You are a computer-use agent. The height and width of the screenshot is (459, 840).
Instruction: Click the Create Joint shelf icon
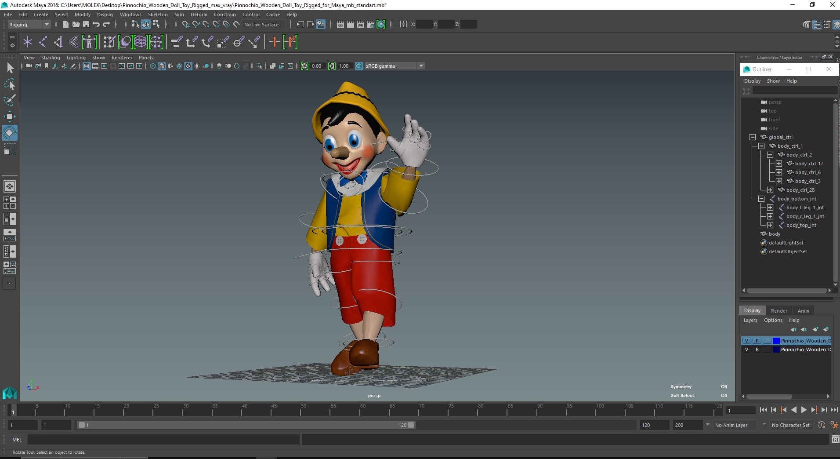click(43, 42)
